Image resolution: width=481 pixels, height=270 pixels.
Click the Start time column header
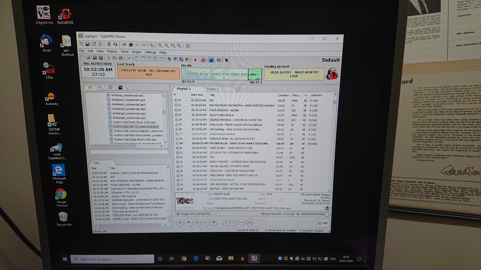[x=197, y=95]
